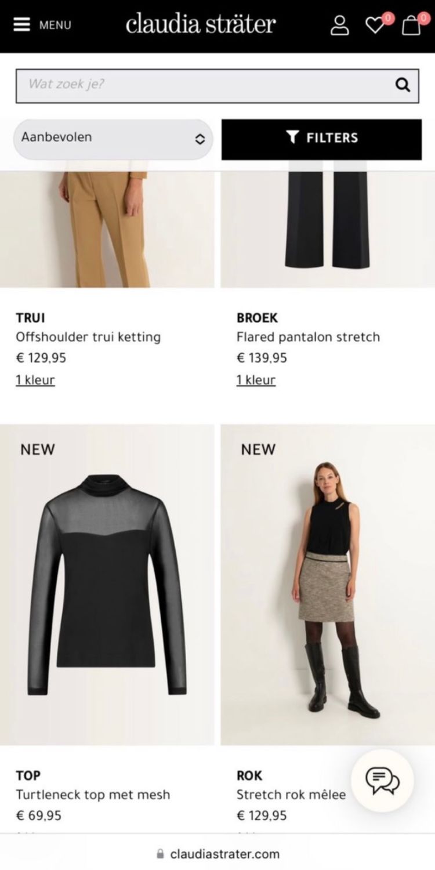Viewport: 435px width, 870px height.
Task: Expand the Aanbevolen sort dropdown
Action: [113, 139]
